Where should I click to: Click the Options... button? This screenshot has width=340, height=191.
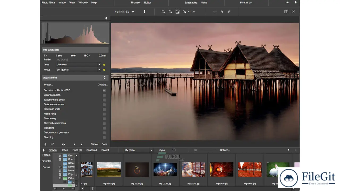pyautogui.click(x=225, y=150)
